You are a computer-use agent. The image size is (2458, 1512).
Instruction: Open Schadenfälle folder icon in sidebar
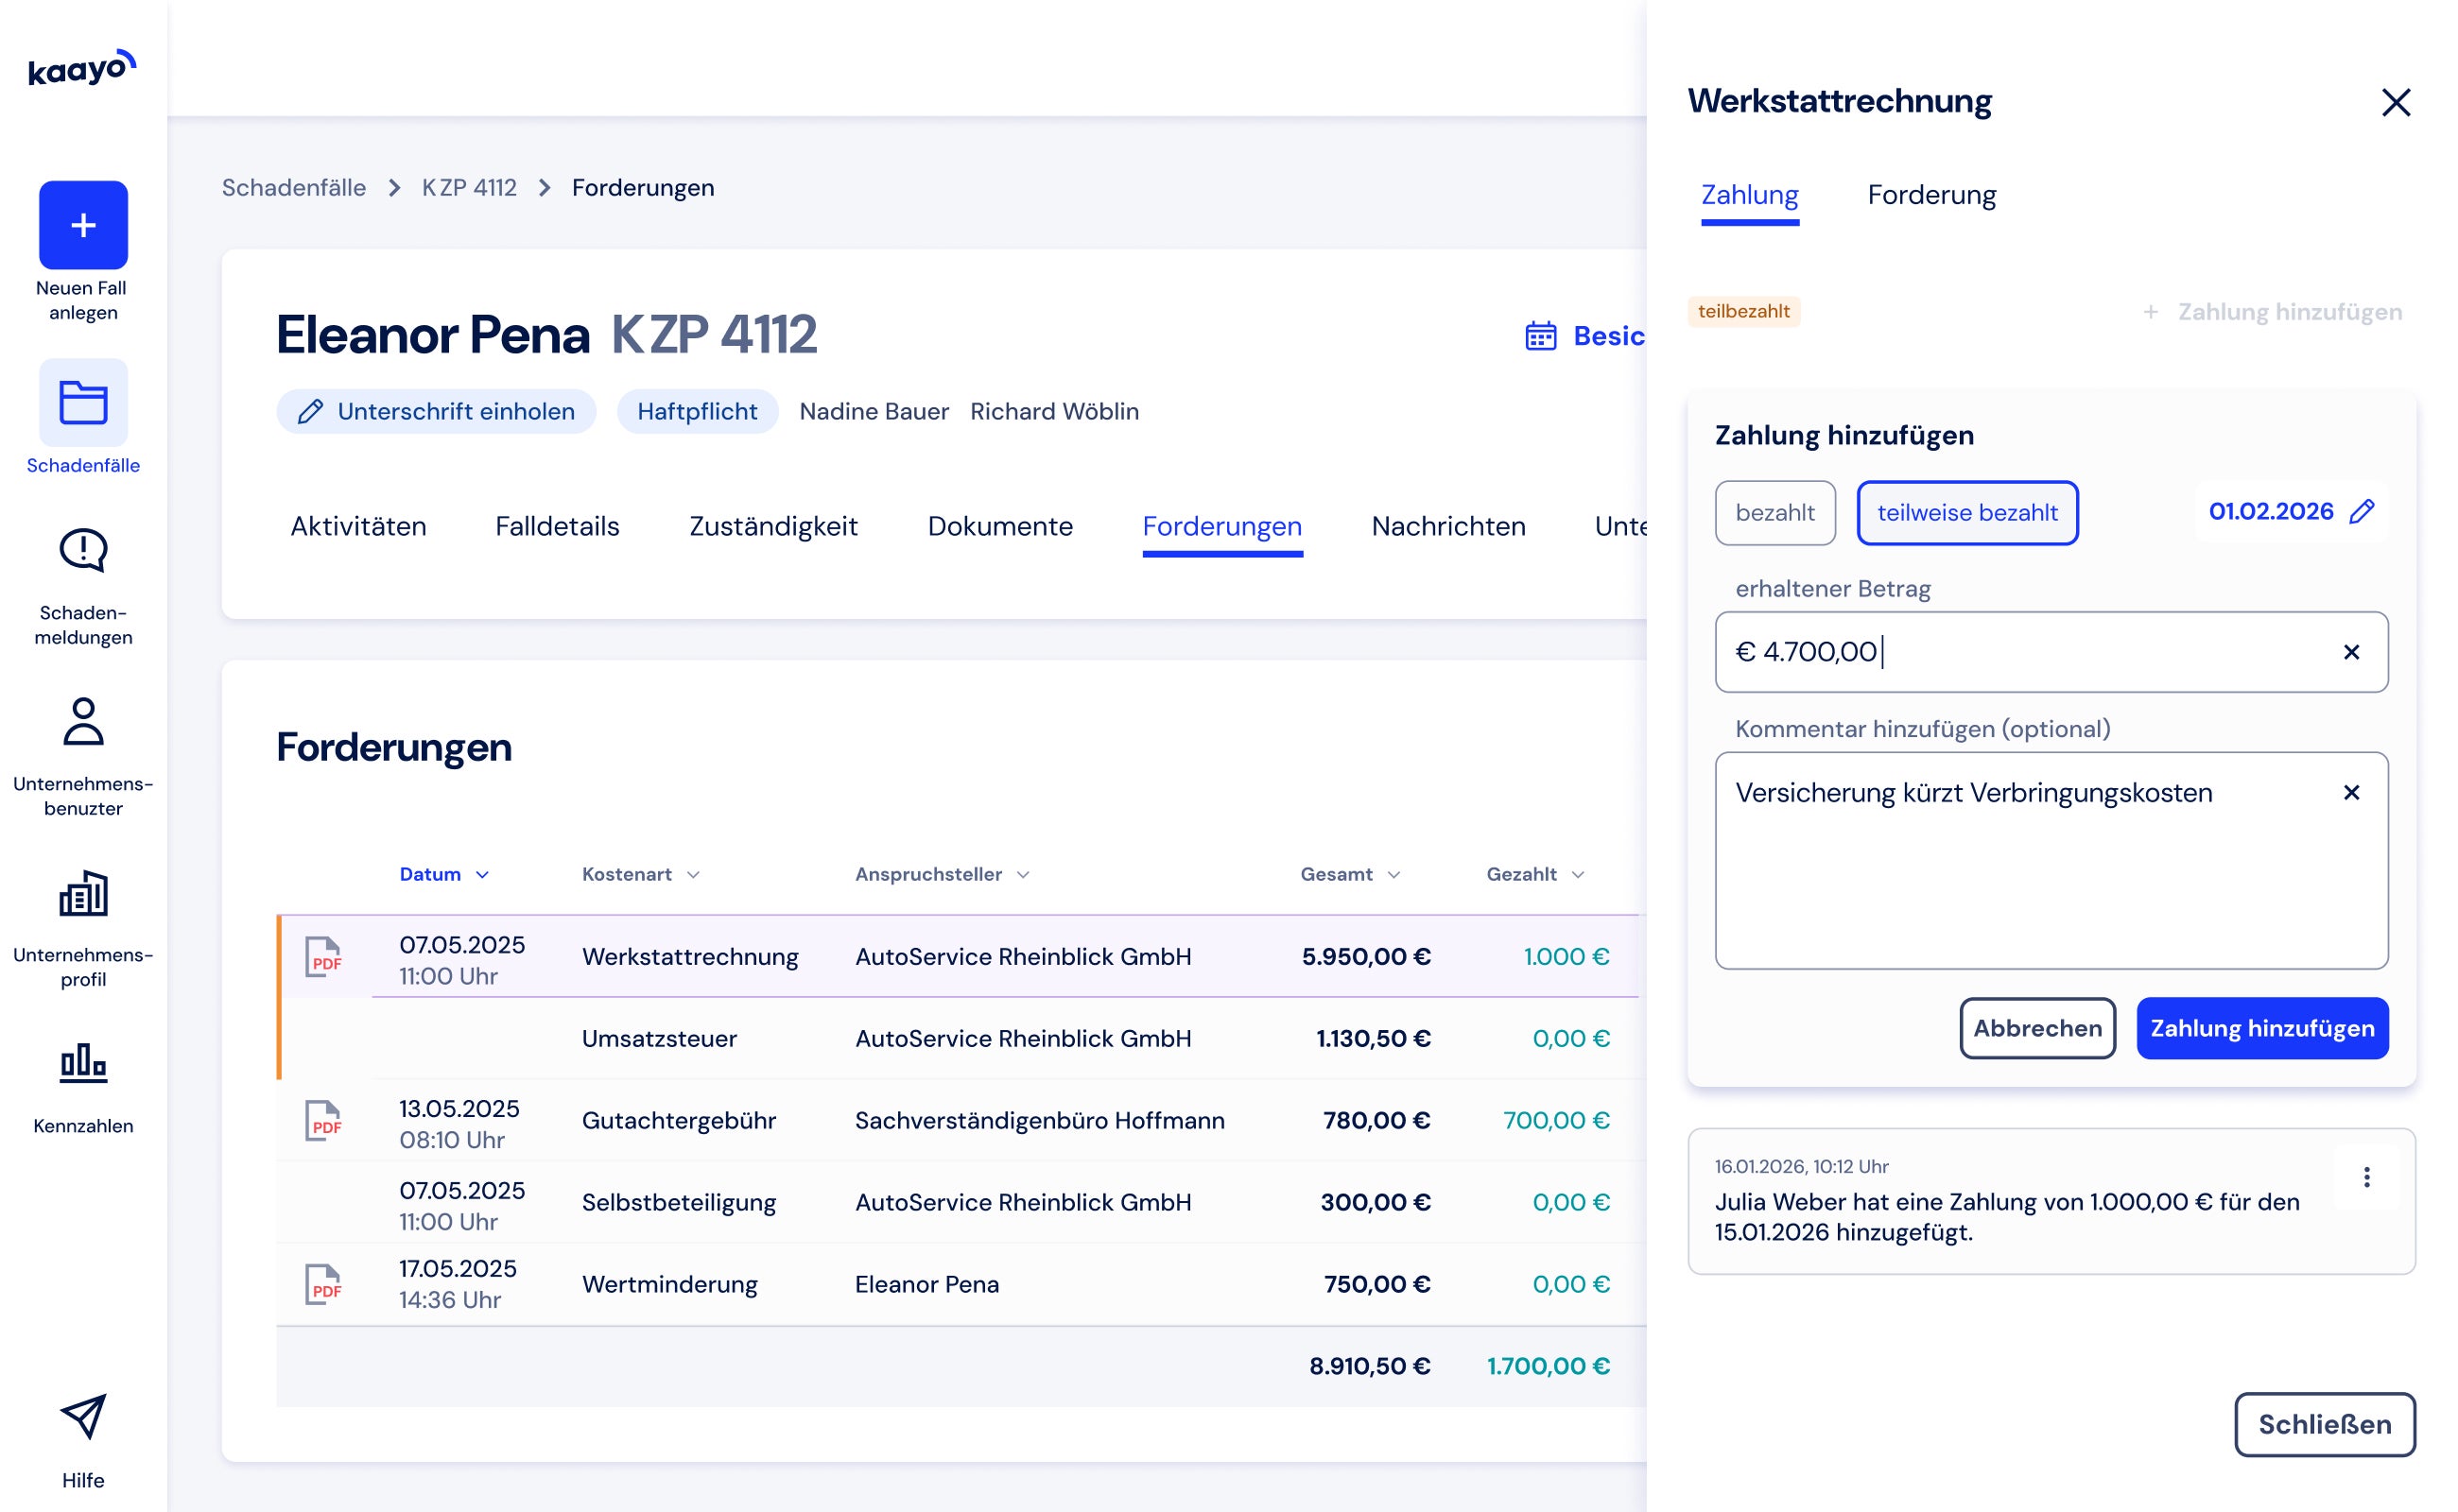pos(83,402)
